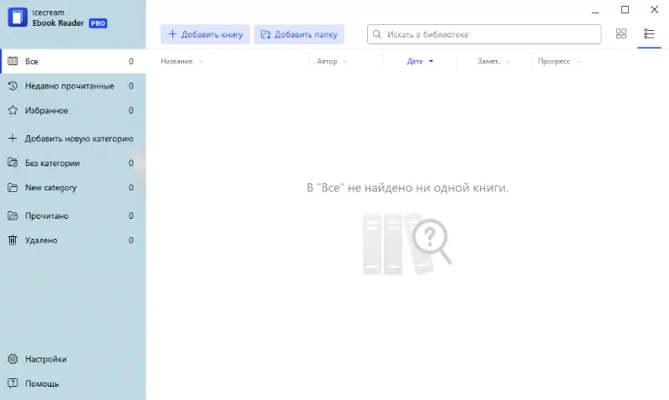Click the checked folder icon beside Прочитано

point(13,215)
